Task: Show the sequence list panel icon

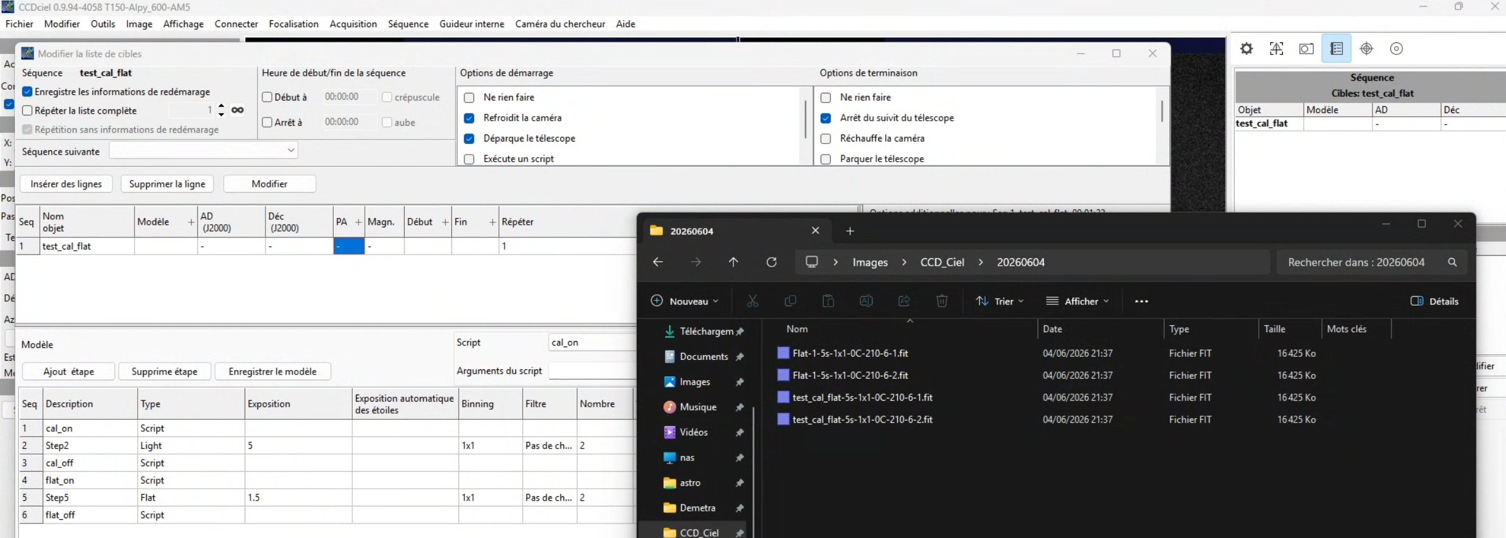Action: (x=1337, y=49)
